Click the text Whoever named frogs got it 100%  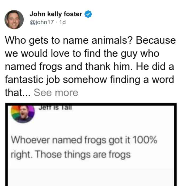tap(84, 140)
